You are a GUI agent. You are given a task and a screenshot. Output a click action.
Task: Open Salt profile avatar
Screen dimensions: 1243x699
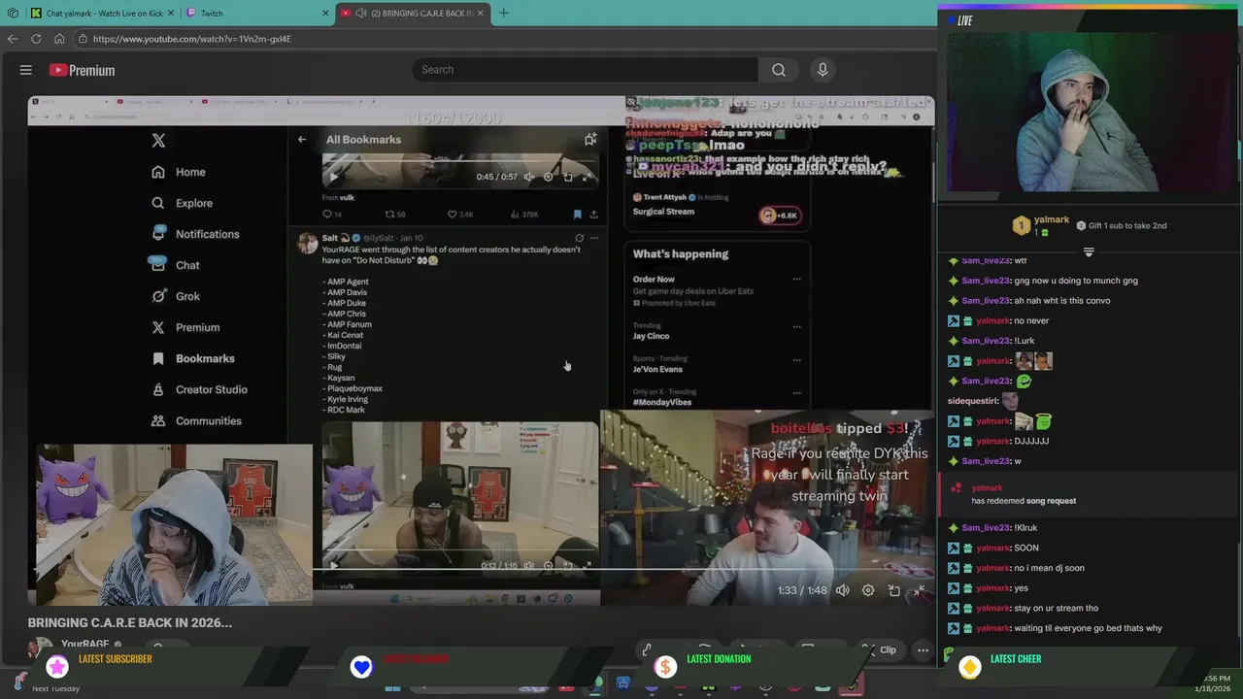coord(307,244)
